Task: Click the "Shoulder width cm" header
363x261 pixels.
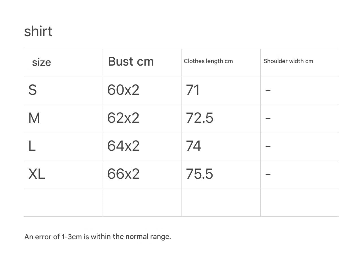Action: (288, 61)
